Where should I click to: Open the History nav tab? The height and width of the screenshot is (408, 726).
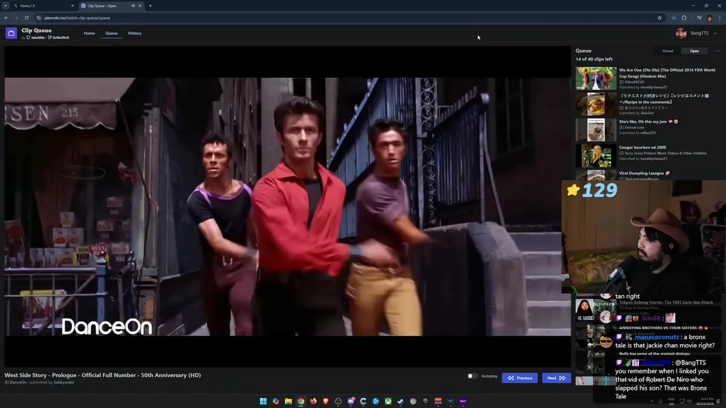[134, 33]
